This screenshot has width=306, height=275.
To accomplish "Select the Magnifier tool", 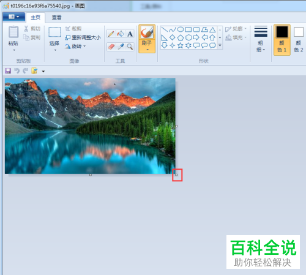I will tap(130, 47).
